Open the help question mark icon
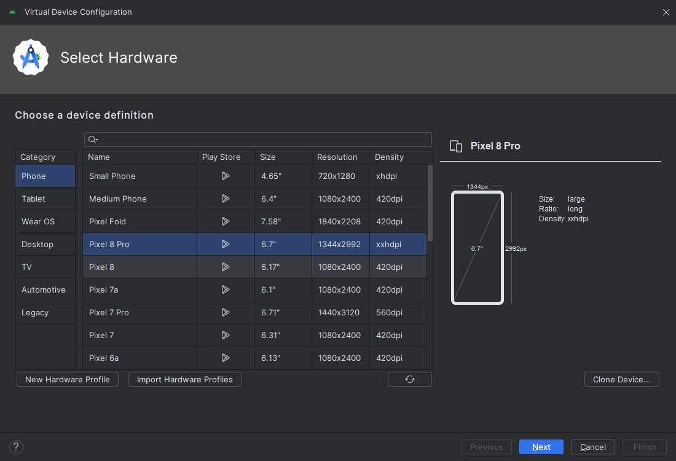The image size is (676, 461). click(17, 447)
